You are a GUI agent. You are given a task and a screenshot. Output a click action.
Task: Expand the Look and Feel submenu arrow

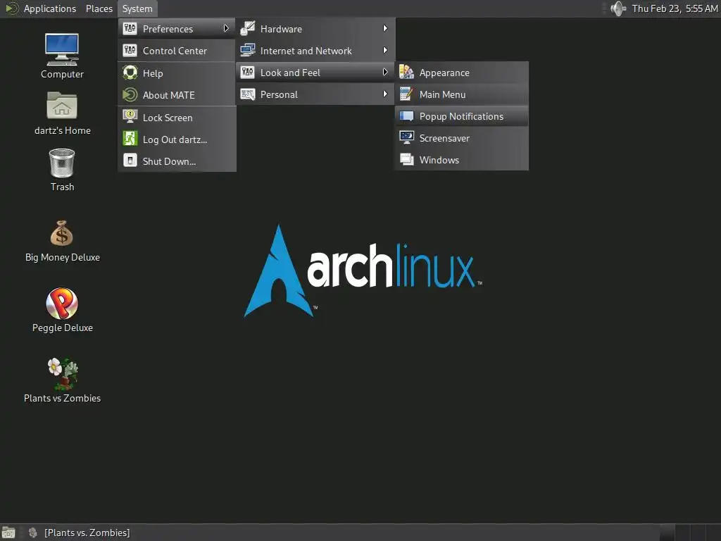pos(385,73)
